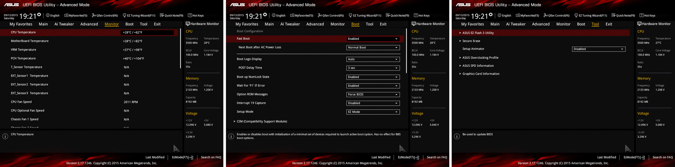Viewport: 675px width, 167px height.
Task: Select the Exit tab in the Tool window
Action: coord(609,24)
